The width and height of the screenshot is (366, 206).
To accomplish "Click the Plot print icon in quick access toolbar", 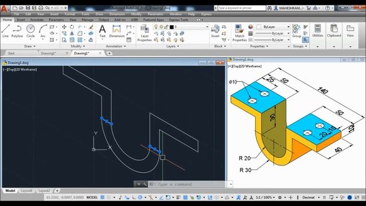I will click(41, 8).
